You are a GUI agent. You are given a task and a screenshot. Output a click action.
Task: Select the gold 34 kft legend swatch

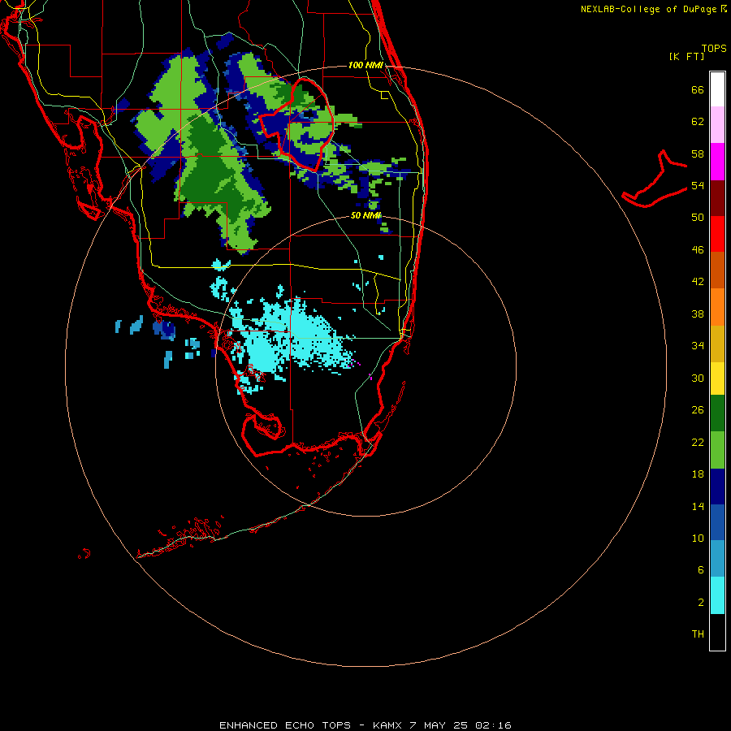pyautogui.click(x=717, y=344)
